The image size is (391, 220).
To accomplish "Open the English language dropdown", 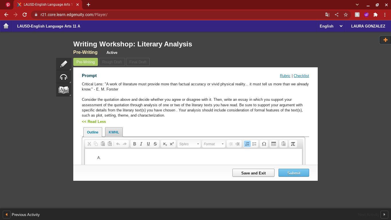I will (331, 26).
